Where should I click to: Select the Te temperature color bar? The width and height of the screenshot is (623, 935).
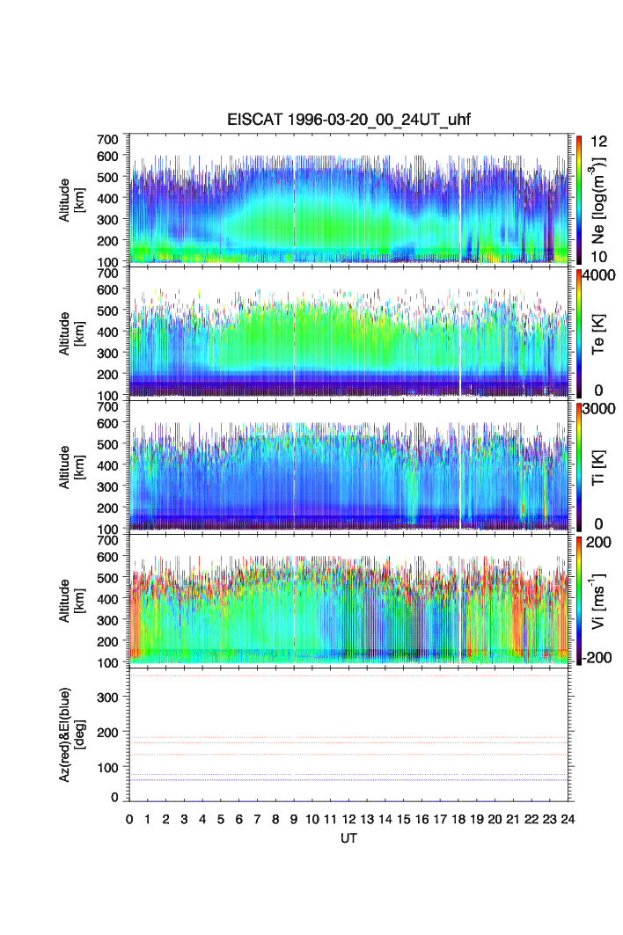coord(579,332)
